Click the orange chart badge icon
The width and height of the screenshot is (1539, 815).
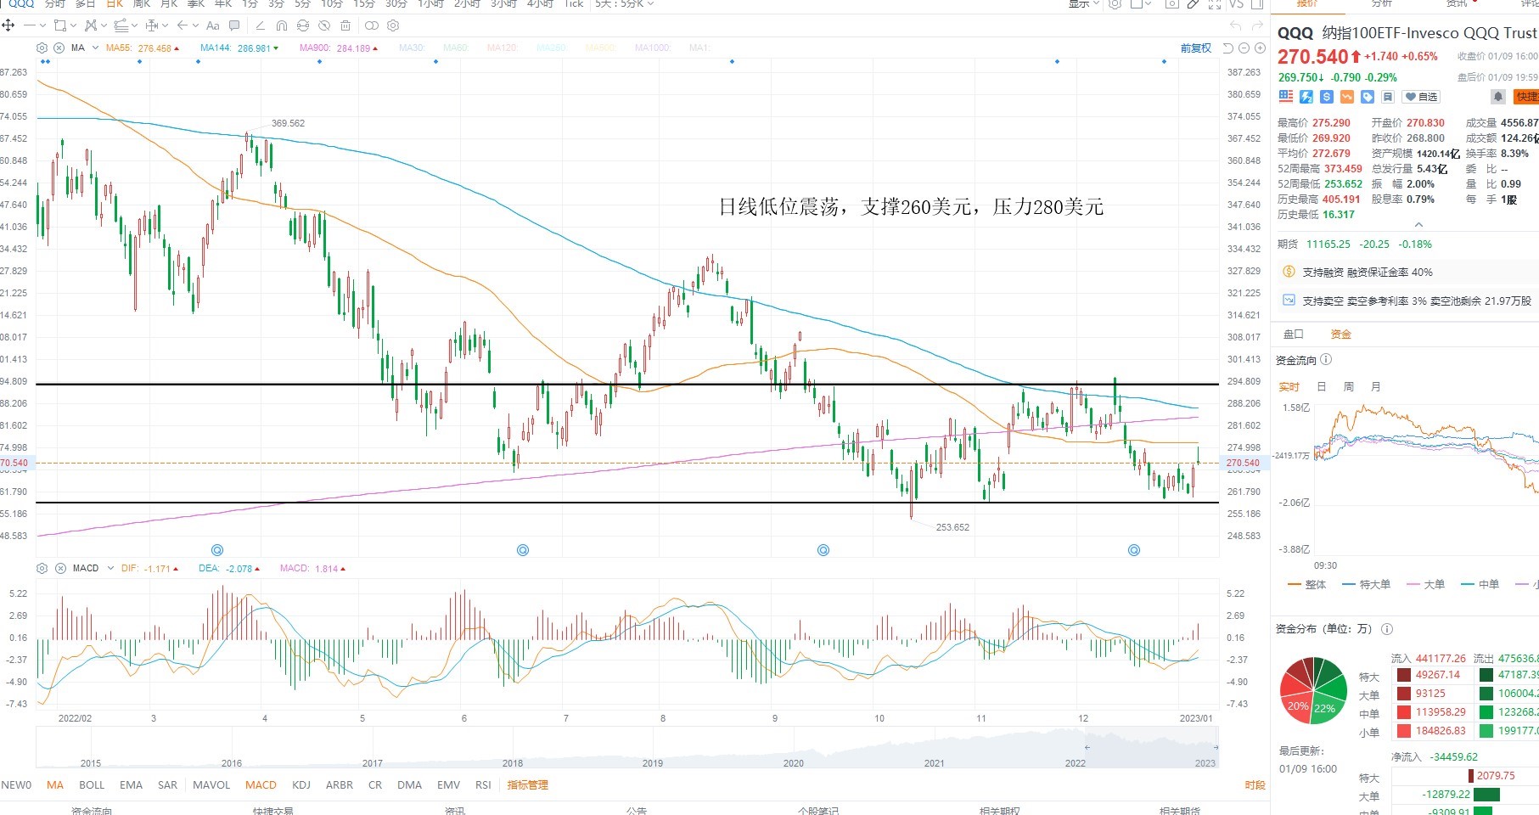pos(1347,97)
